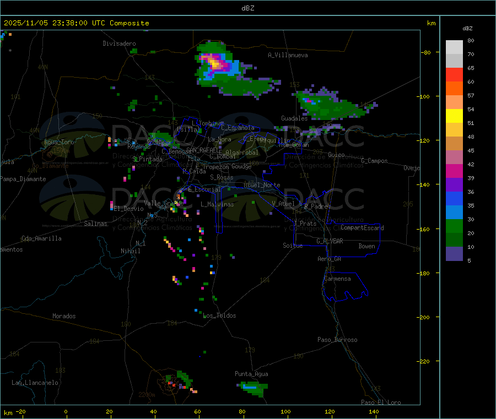Click the 5 dBZ purple legend swatch
The width and height of the screenshot is (496, 419).
pos(454,254)
